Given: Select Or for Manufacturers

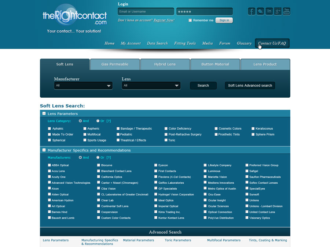Looking at the screenshot, I should (98, 157).
